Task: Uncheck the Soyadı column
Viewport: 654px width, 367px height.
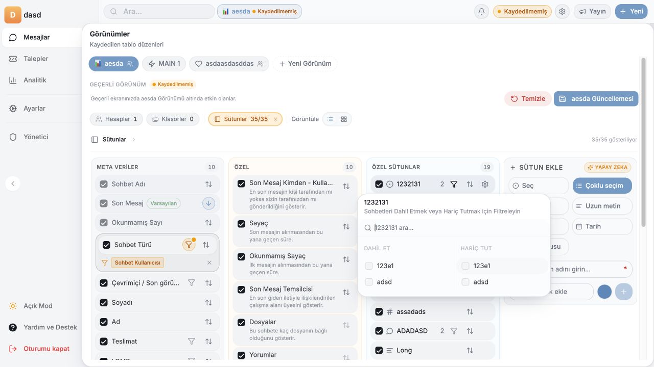Action: [104, 303]
